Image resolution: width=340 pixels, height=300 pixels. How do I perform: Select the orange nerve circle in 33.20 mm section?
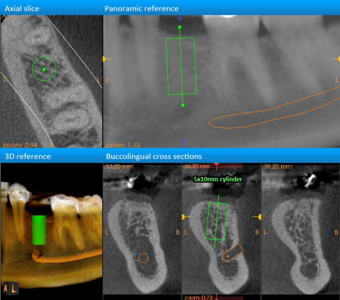[143, 258]
